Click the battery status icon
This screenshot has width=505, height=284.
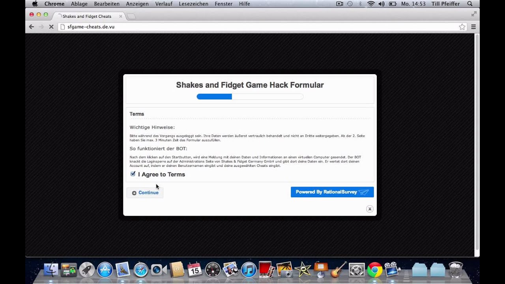(393, 4)
